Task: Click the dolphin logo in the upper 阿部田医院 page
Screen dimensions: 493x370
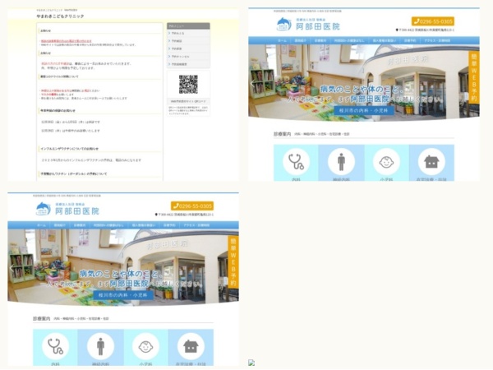Action: click(284, 24)
